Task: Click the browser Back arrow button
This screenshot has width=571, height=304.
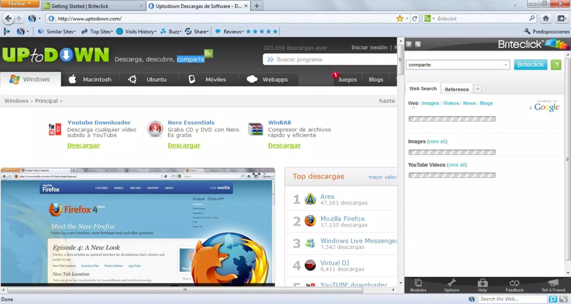Action: pos(8,18)
